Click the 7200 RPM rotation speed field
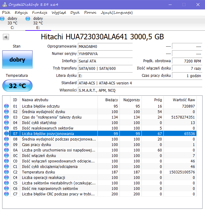Image resolution: width=205 pixels, height=210 pixels. tap(187, 61)
